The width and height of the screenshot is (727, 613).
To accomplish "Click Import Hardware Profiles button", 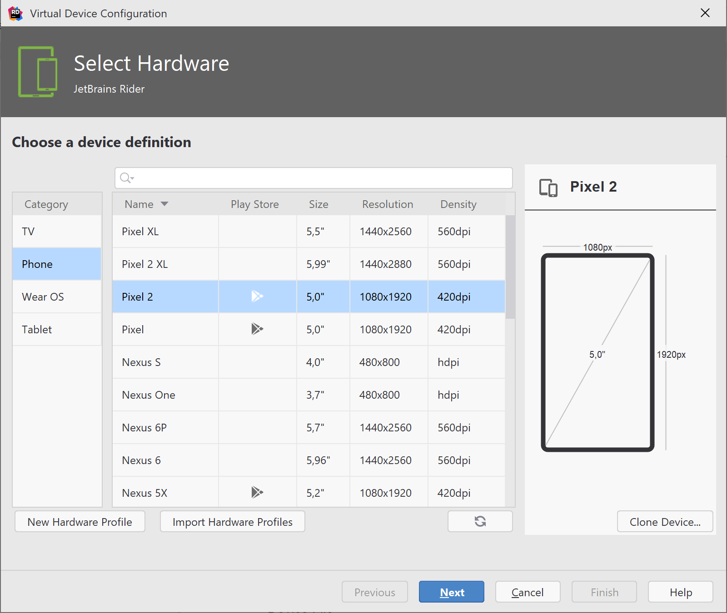I will [233, 522].
